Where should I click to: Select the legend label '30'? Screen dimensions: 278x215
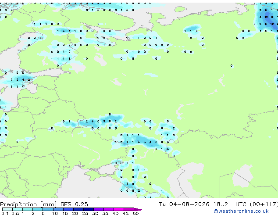click(95, 213)
